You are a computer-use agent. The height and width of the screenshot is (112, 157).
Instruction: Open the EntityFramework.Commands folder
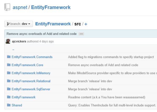(x=32, y=57)
